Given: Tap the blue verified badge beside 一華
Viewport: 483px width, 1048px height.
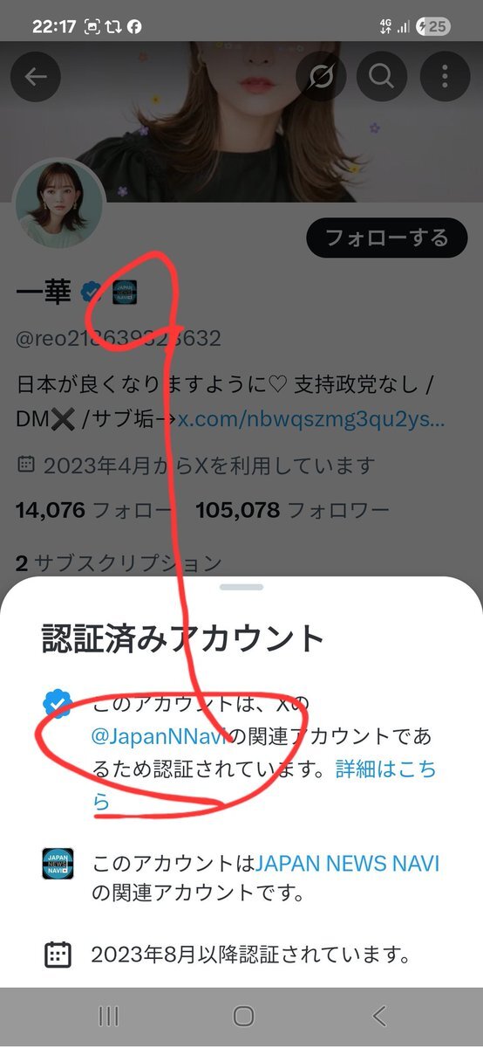Looking at the screenshot, I should [92, 292].
